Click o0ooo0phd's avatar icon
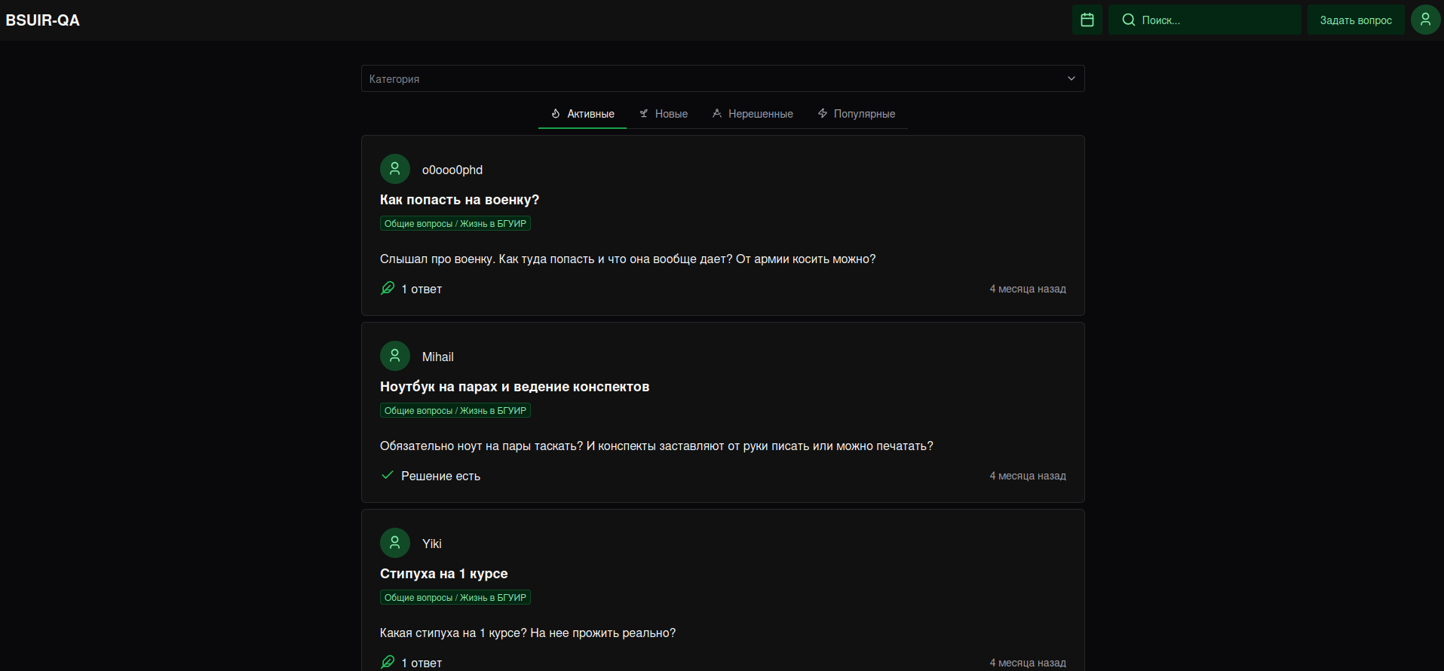Image resolution: width=1444 pixels, height=671 pixels. click(x=394, y=169)
